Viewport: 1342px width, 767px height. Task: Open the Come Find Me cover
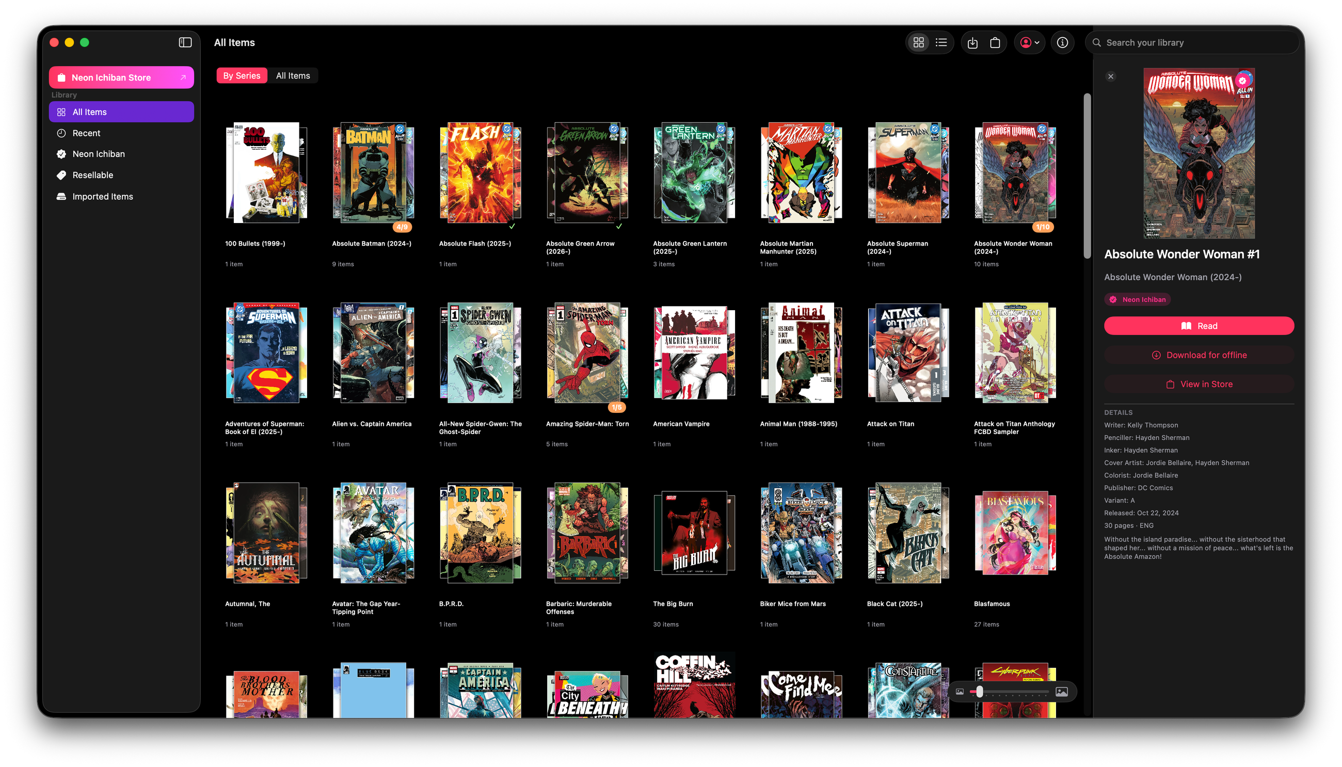801,694
